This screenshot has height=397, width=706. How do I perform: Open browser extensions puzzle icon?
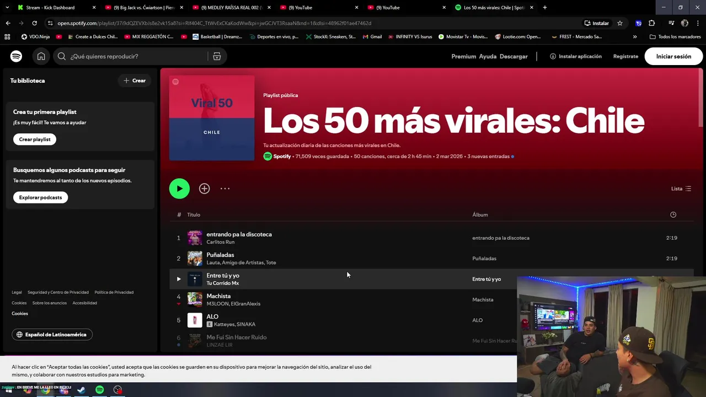652,23
